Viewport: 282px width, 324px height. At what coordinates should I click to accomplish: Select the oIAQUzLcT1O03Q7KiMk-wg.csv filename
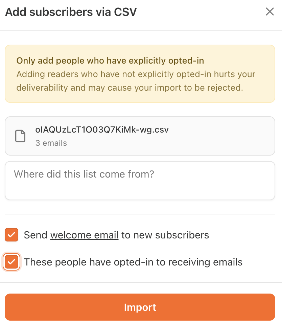(102, 130)
